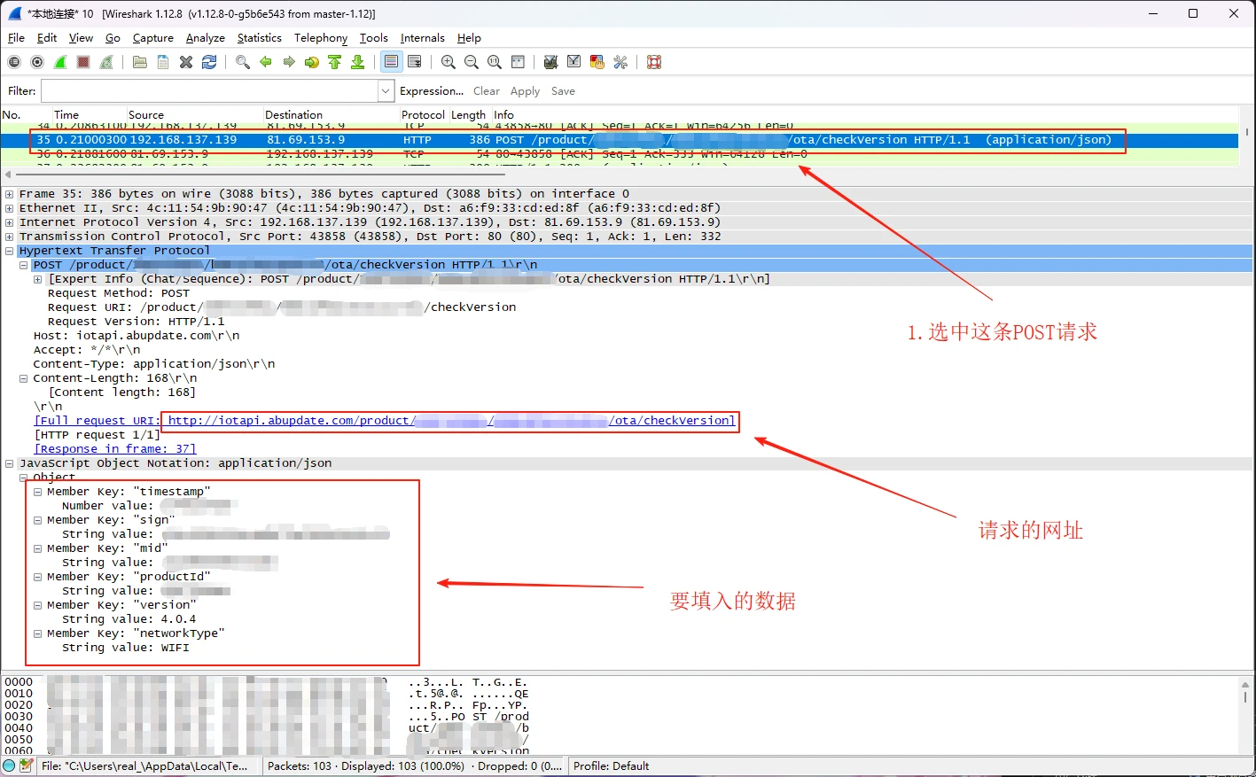This screenshot has width=1256, height=777.
Task: Open the Analyze menu
Action: click(x=205, y=38)
